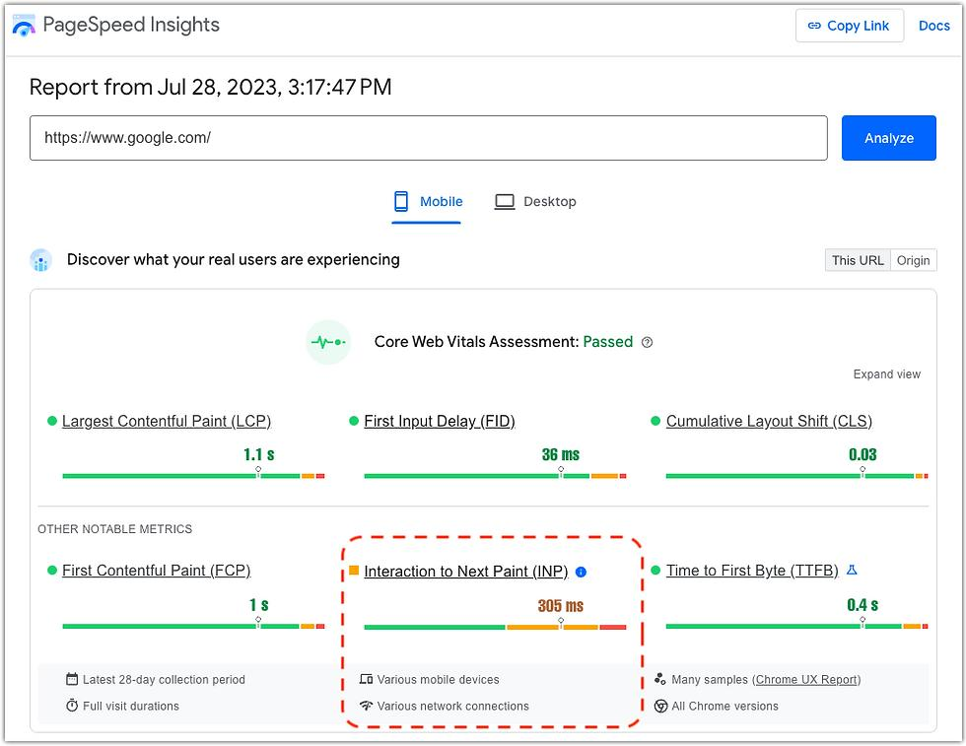Screen dimensions: 966x746
Task: Click the green status dot beside FID
Action: [354, 421]
